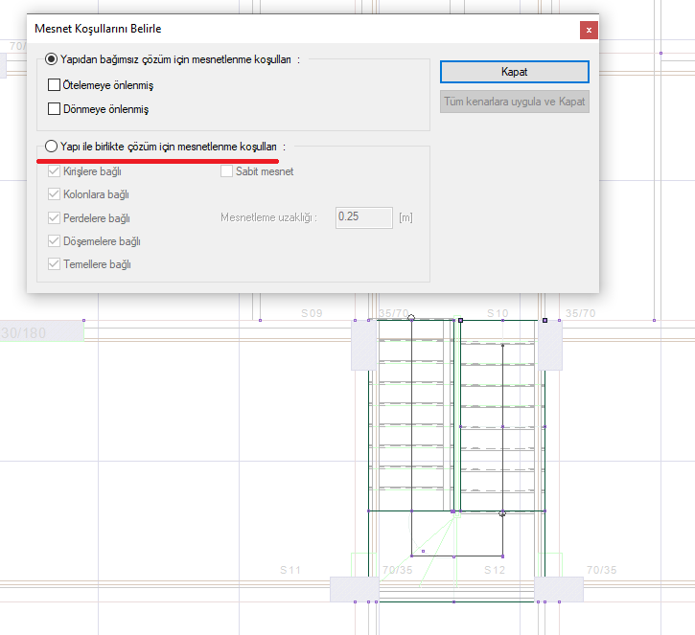Close the dialog with the red X
The height and width of the screenshot is (635, 695).
pos(589,30)
